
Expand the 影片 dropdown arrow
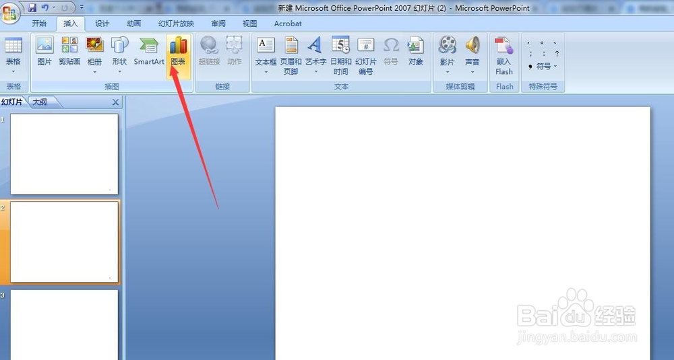[447, 72]
